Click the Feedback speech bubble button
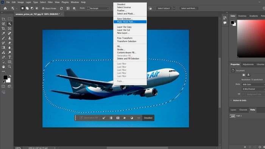265x149 pixels. tap(150, 8)
